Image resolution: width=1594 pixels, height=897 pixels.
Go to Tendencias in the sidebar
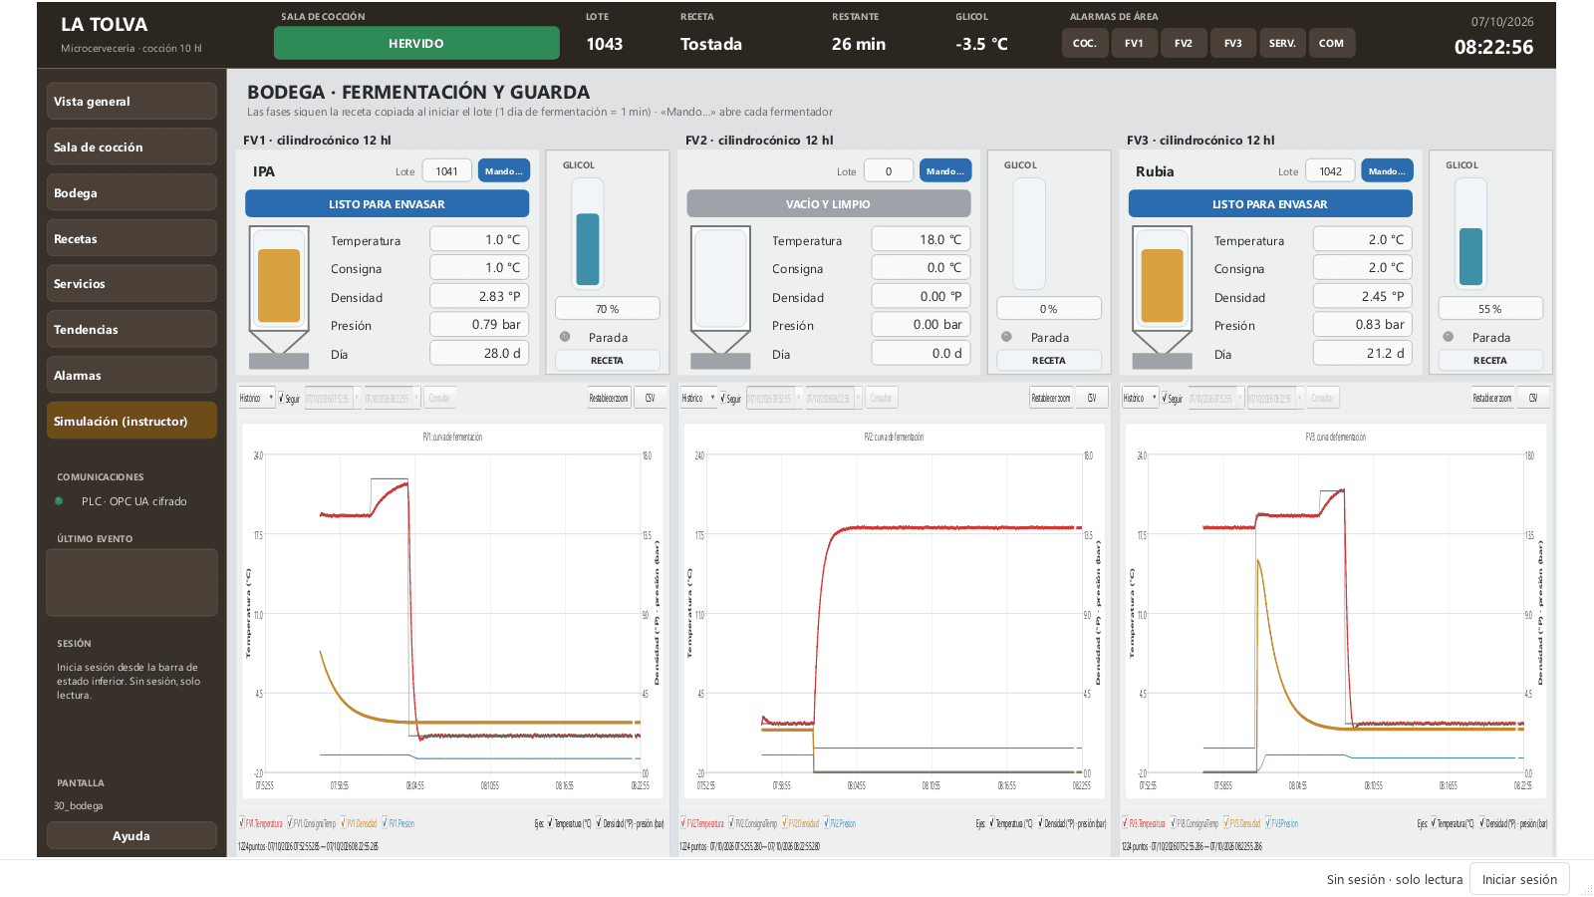[132, 329]
